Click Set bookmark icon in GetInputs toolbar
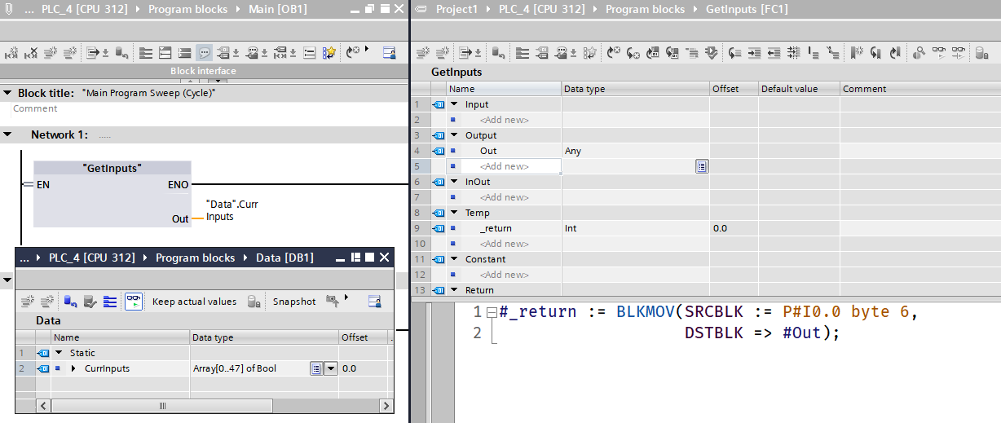 856,53
